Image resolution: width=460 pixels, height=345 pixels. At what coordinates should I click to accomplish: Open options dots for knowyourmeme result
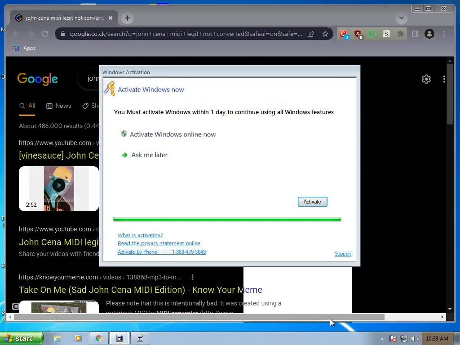192,277
